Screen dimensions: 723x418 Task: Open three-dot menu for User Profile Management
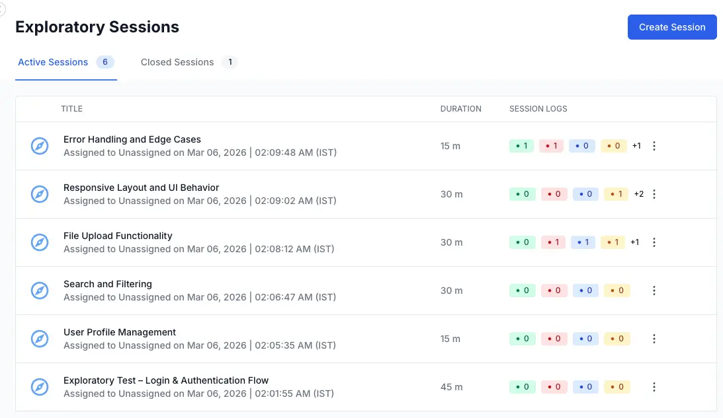click(x=654, y=339)
